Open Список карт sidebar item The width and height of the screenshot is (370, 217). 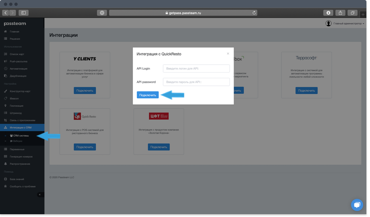(17, 54)
